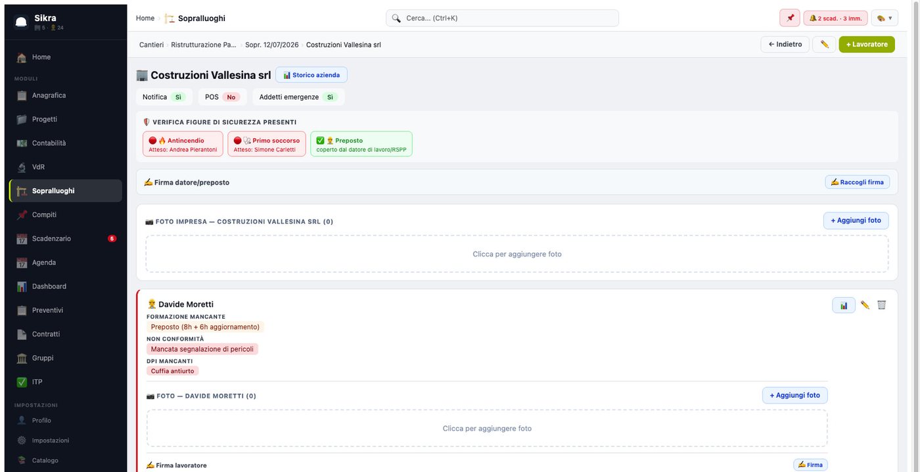
Task: Click the Cantieri breadcrumb link
Action: (151, 45)
